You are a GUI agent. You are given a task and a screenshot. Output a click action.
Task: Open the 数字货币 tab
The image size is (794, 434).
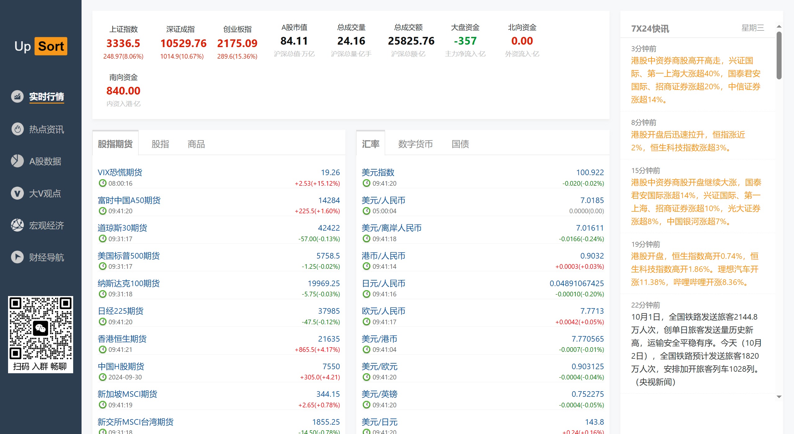pyautogui.click(x=415, y=144)
